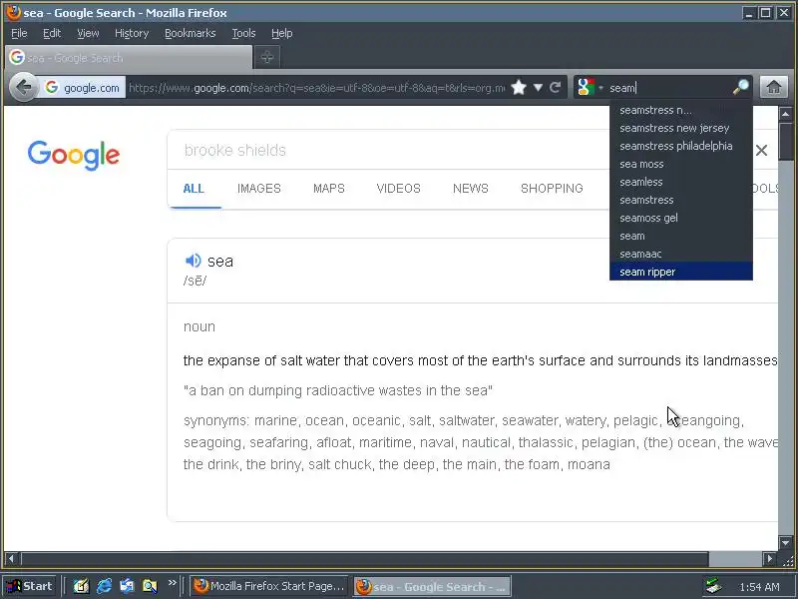
Task: Open the Tools menu
Action: click(243, 33)
